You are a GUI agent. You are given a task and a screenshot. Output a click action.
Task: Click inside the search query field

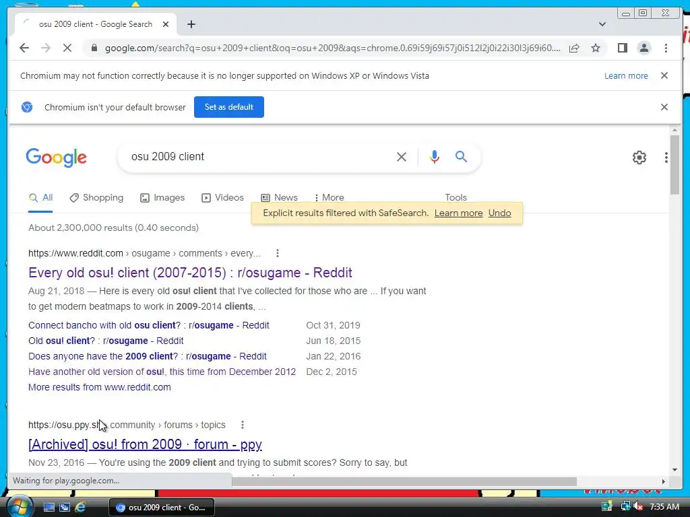pos(259,156)
